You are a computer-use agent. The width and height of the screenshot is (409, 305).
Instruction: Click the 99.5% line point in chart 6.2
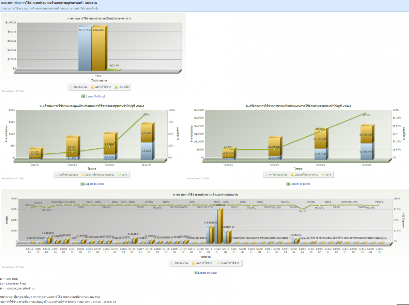(x=366, y=113)
